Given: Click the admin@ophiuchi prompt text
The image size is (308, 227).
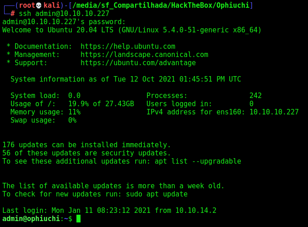Looking at the screenshot, I should (31, 219).
